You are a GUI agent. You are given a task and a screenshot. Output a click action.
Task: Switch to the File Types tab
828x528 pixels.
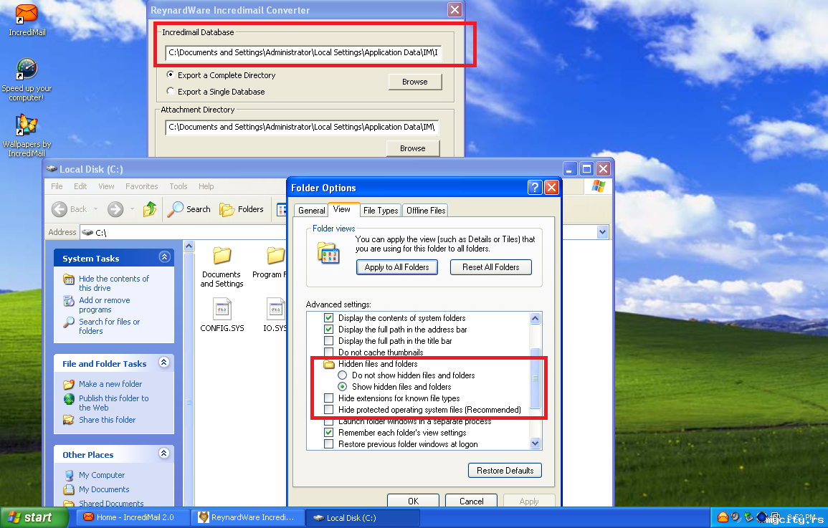pos(381,211)
